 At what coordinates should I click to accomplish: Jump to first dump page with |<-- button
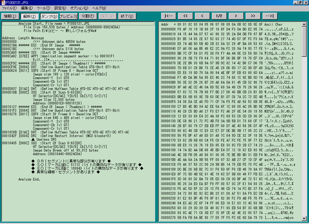click(x=169, y=16)
